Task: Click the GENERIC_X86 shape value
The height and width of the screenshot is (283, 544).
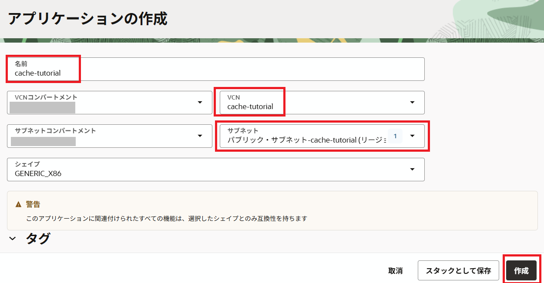Action: (38, 173)
